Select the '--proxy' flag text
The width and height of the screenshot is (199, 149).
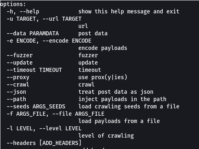coord(18,78)
